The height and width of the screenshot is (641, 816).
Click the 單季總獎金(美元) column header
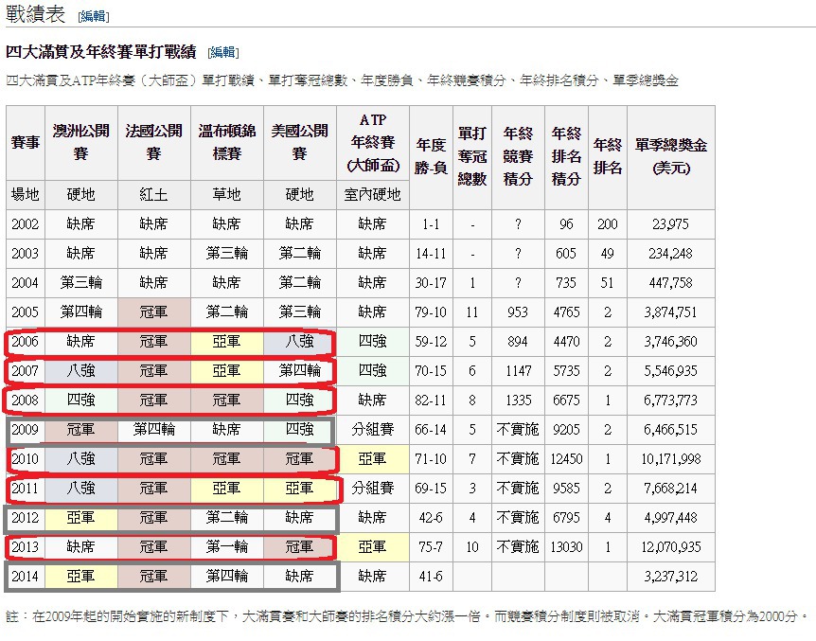671,157
